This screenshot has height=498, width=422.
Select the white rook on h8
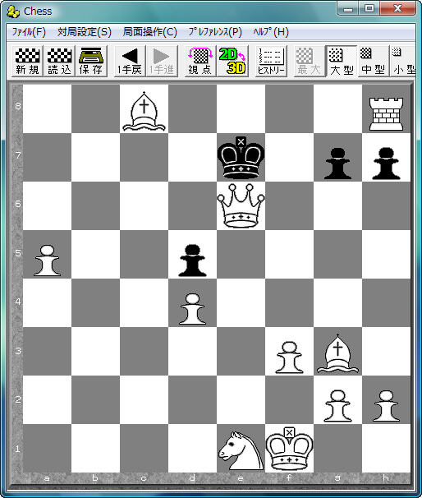click(386, 114)
